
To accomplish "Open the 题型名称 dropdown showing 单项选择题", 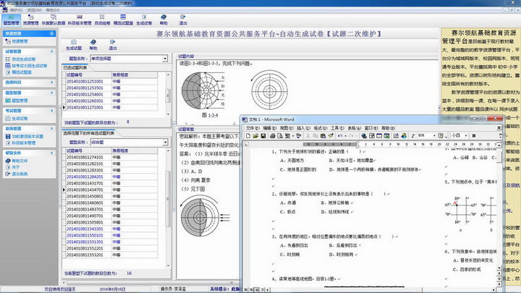I will (165, 59).
